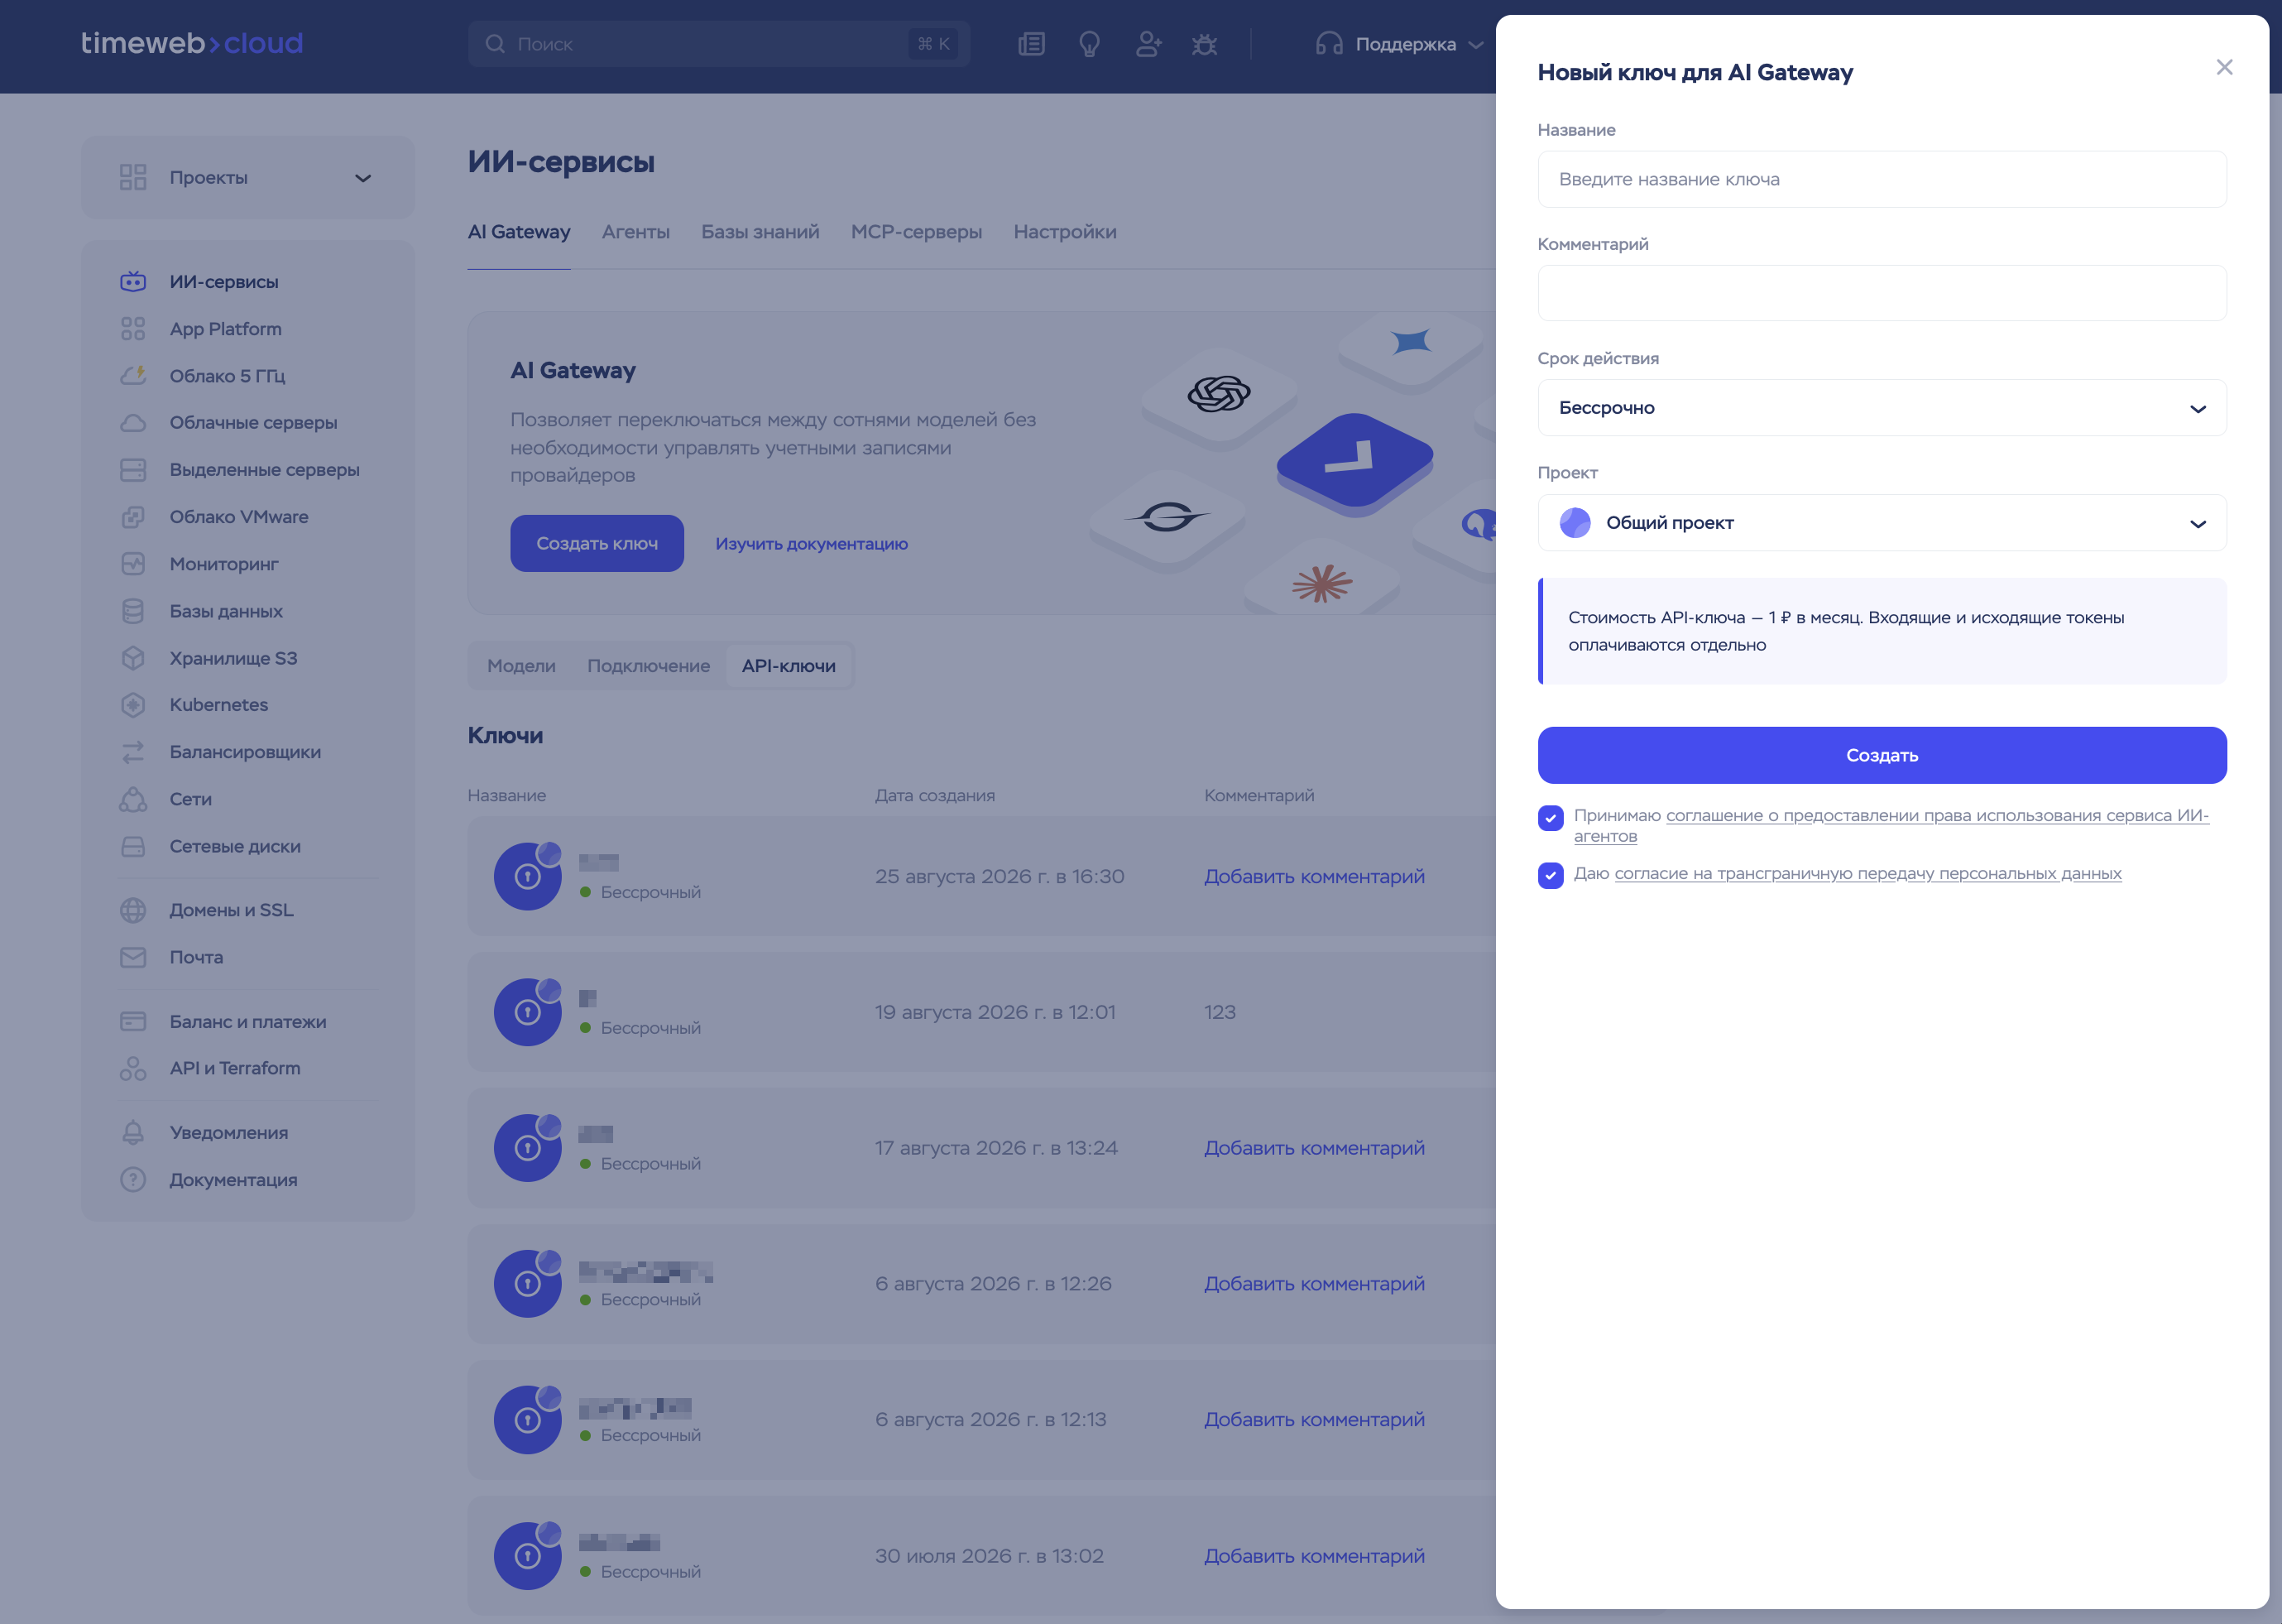This screenshot has width=2282, height=1624.
Task: Click the Почта envelope icon
Action: pyautogui.click(x=133, y=957)
